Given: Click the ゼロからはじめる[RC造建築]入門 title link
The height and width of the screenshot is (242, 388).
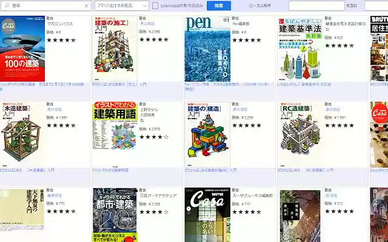Looking at the screenshot, I should [306, 170].
